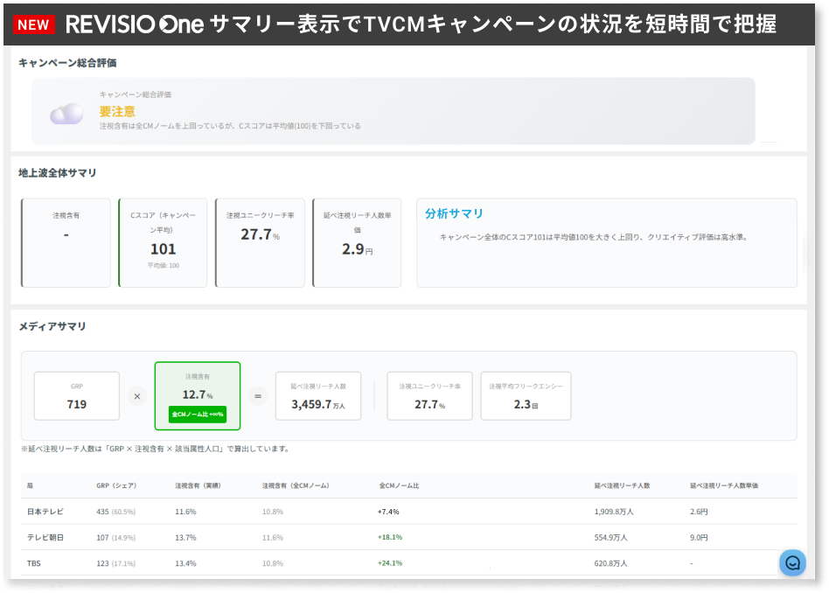Click the 11.6% actual value for 日本テレビ
This screenshot has height=593, width=829.
point(185,512)
